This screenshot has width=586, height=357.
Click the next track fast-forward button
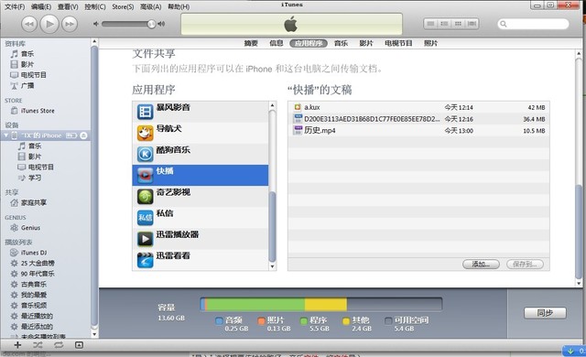pos(70,25)
